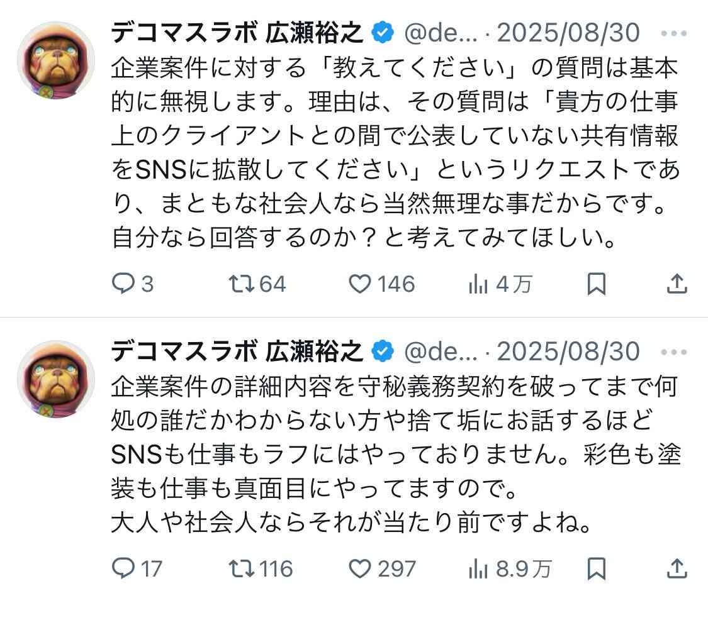
Task: View analytics showing 8.9万 views
Action: [478, 569]
